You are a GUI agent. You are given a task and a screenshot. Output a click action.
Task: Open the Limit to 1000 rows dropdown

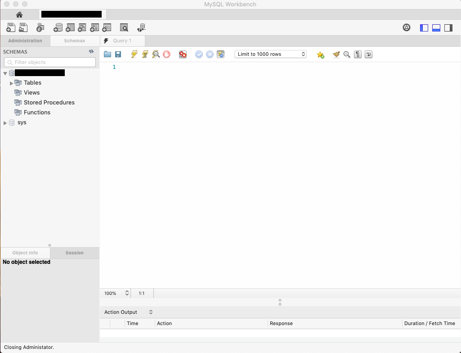pyautogui.click(x=270, y=54)
